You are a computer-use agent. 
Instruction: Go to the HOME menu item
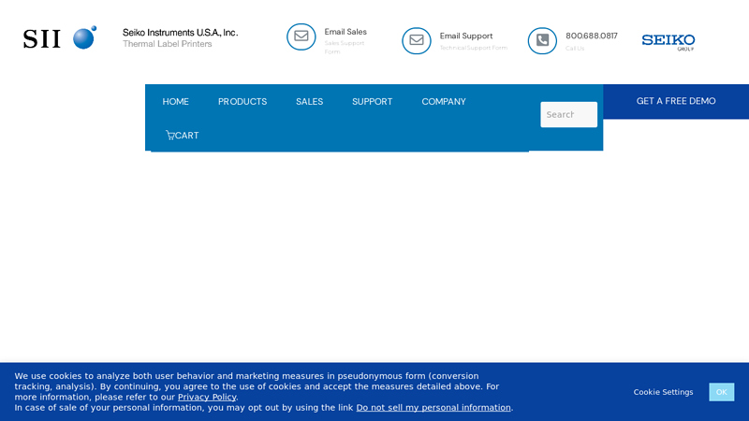pos(175,102)
